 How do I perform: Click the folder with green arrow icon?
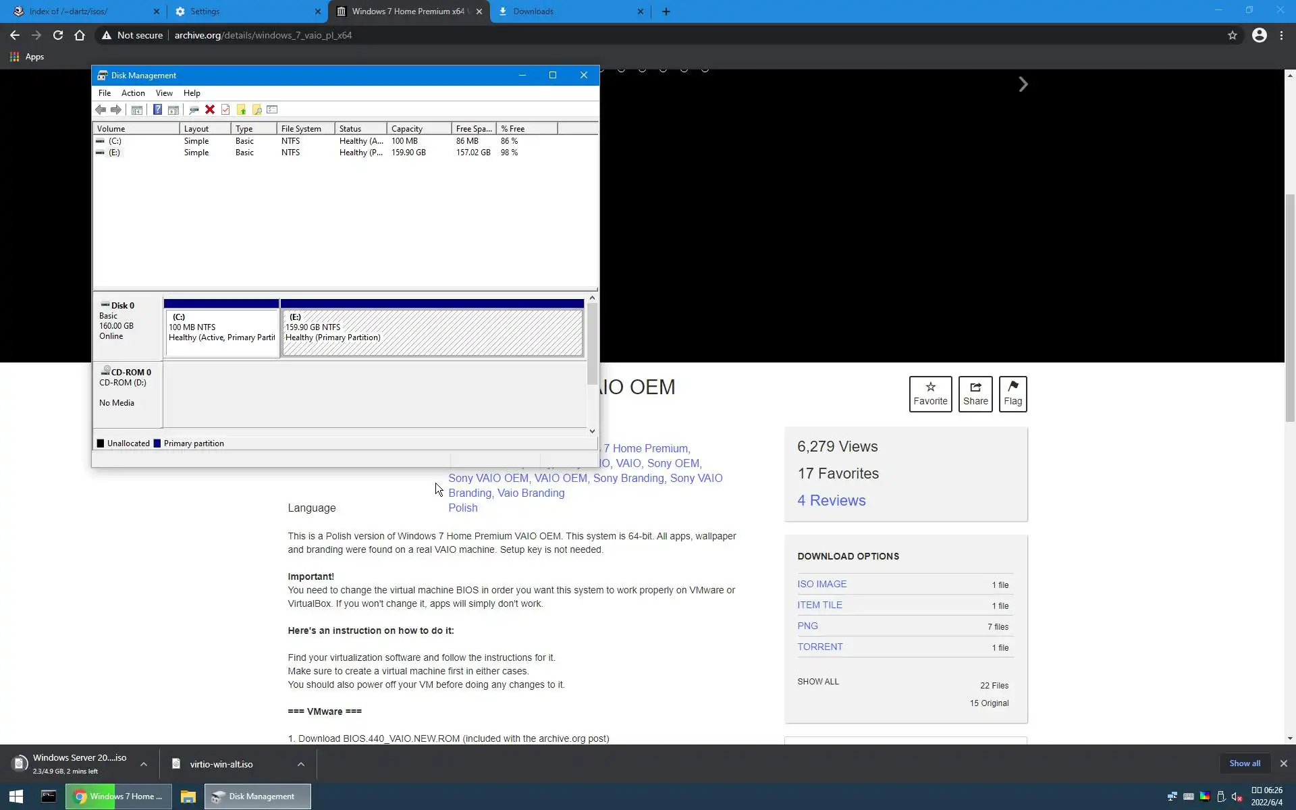tap(241, 110)
